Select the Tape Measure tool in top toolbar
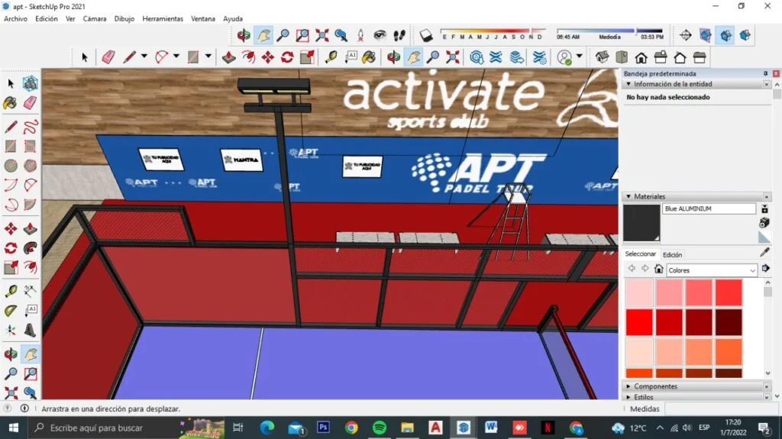Screen dimensions: 782x439 [x=331, y=57]
